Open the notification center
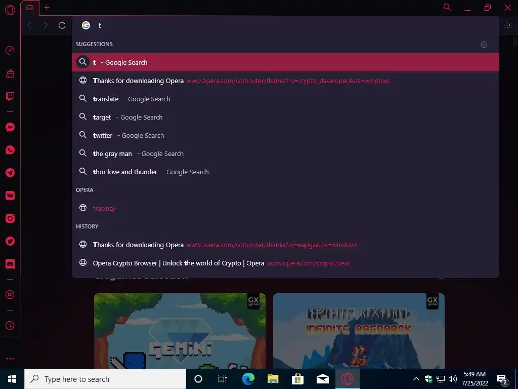Image resolution: width=518 pixels, height=389 pixels. [502, 379]
